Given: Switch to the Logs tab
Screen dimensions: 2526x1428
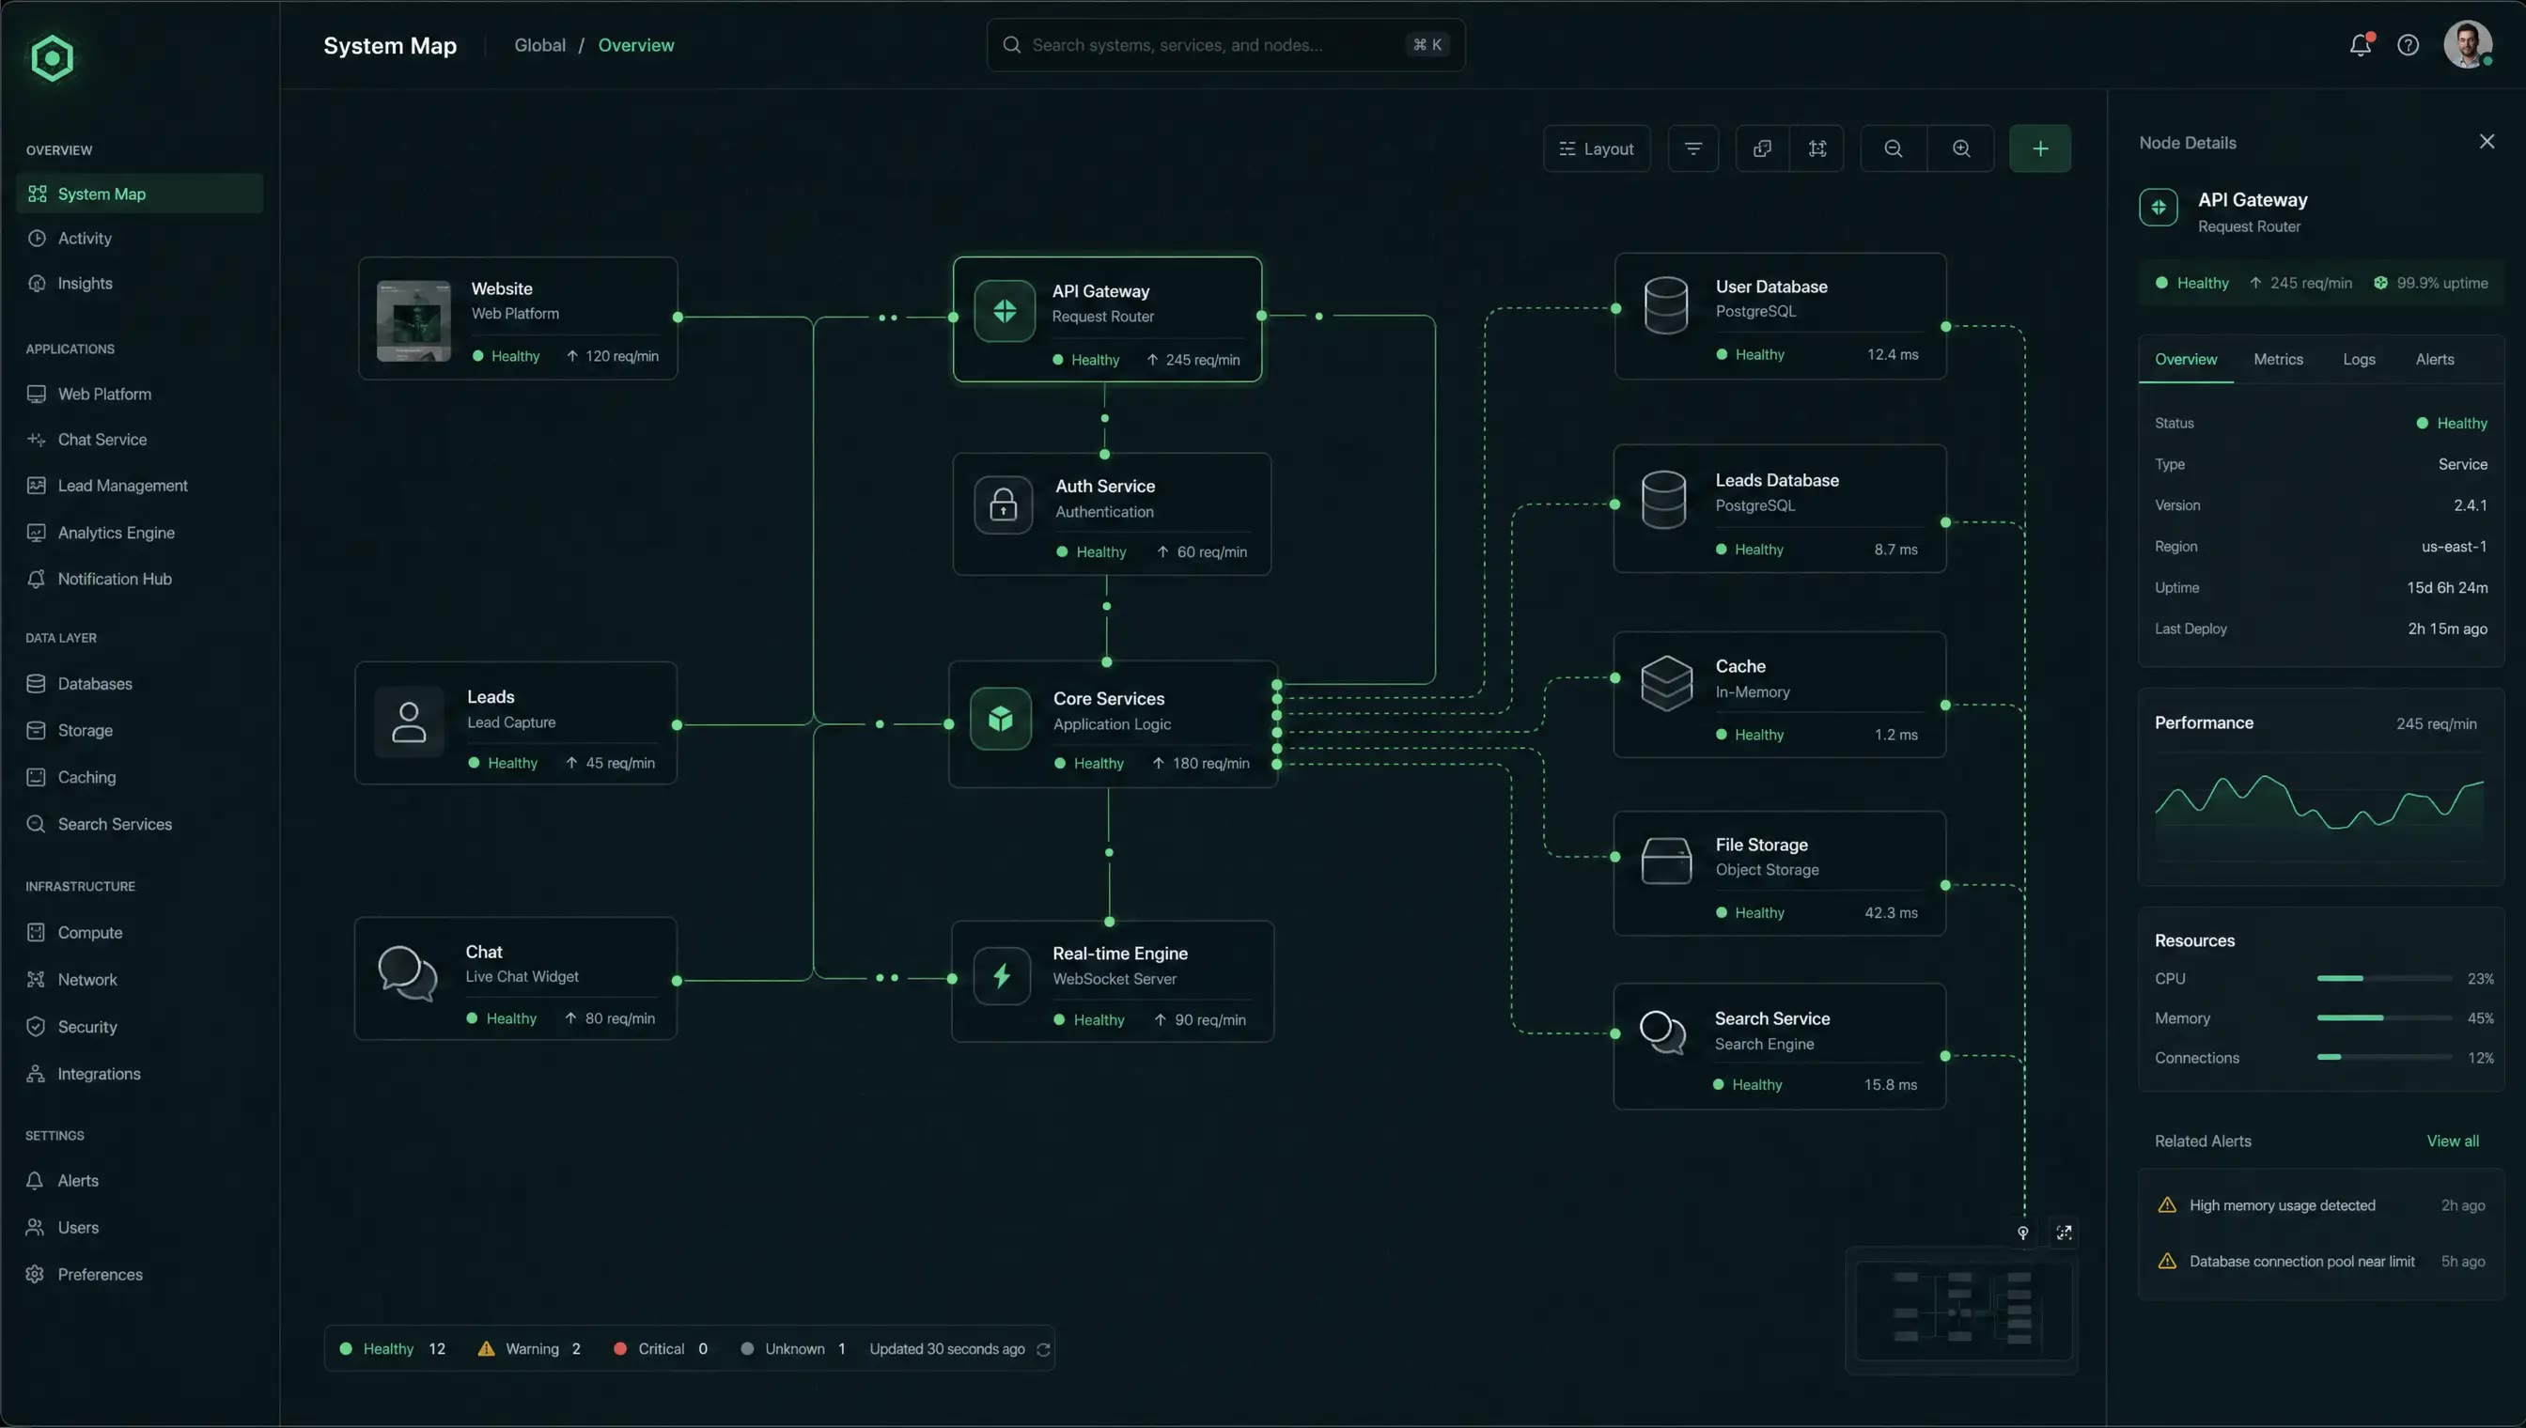Looking at the screenshot, I should click(2360, 360).
